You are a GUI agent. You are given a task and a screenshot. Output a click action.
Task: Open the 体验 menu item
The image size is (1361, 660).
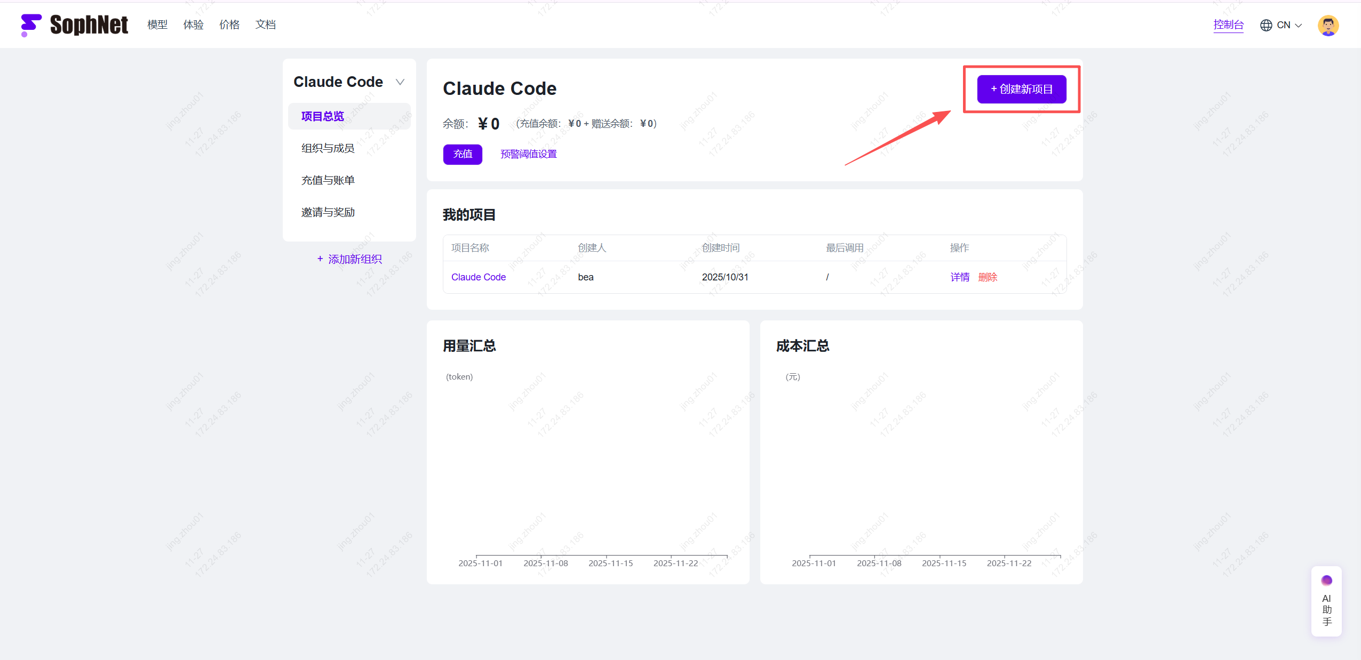193,25
